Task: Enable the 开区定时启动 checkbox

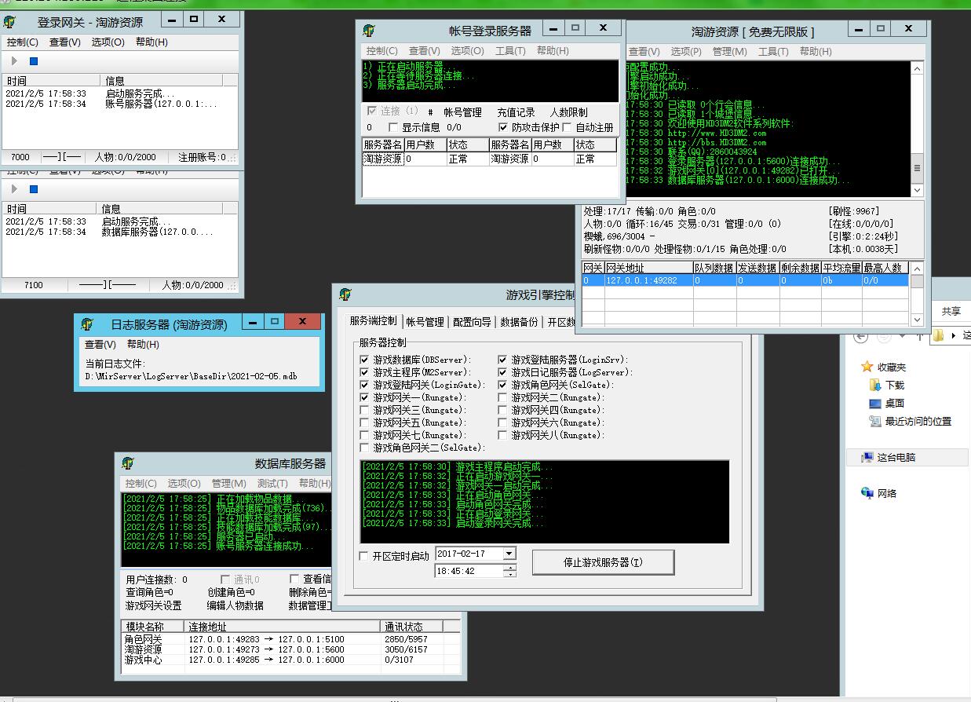Action: 364,556
